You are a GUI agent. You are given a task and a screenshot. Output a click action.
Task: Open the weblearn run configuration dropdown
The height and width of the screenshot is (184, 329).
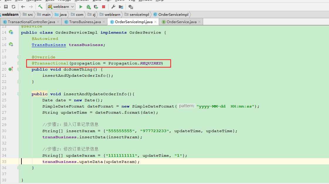pos(61,7)
